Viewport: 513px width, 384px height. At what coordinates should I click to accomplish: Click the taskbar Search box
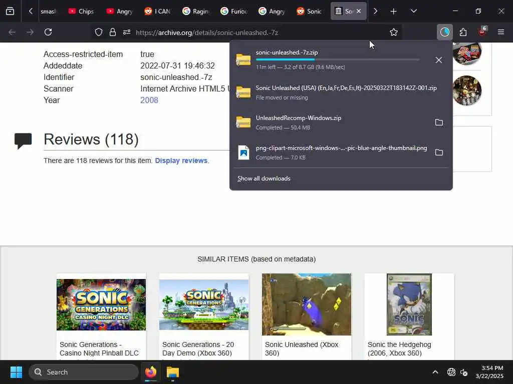[84, 372]
